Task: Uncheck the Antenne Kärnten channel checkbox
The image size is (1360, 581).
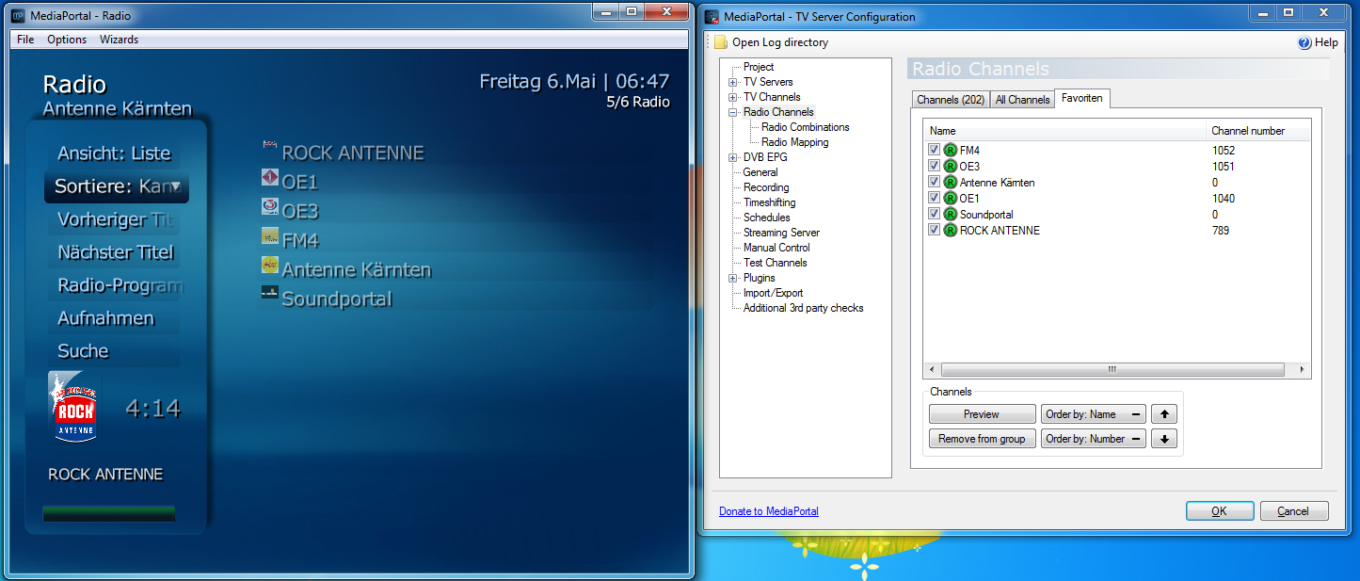Action: 934,182
